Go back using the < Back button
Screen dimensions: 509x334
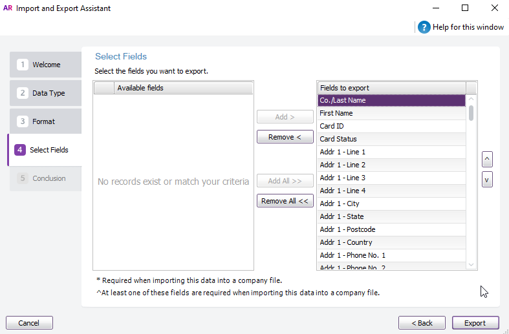pyautogui.click(x=422, y=323)
